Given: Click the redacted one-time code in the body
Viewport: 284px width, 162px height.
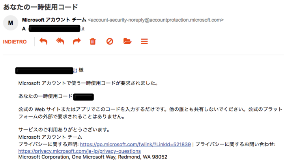Looking at the screenshot, I should click(83, 96).
